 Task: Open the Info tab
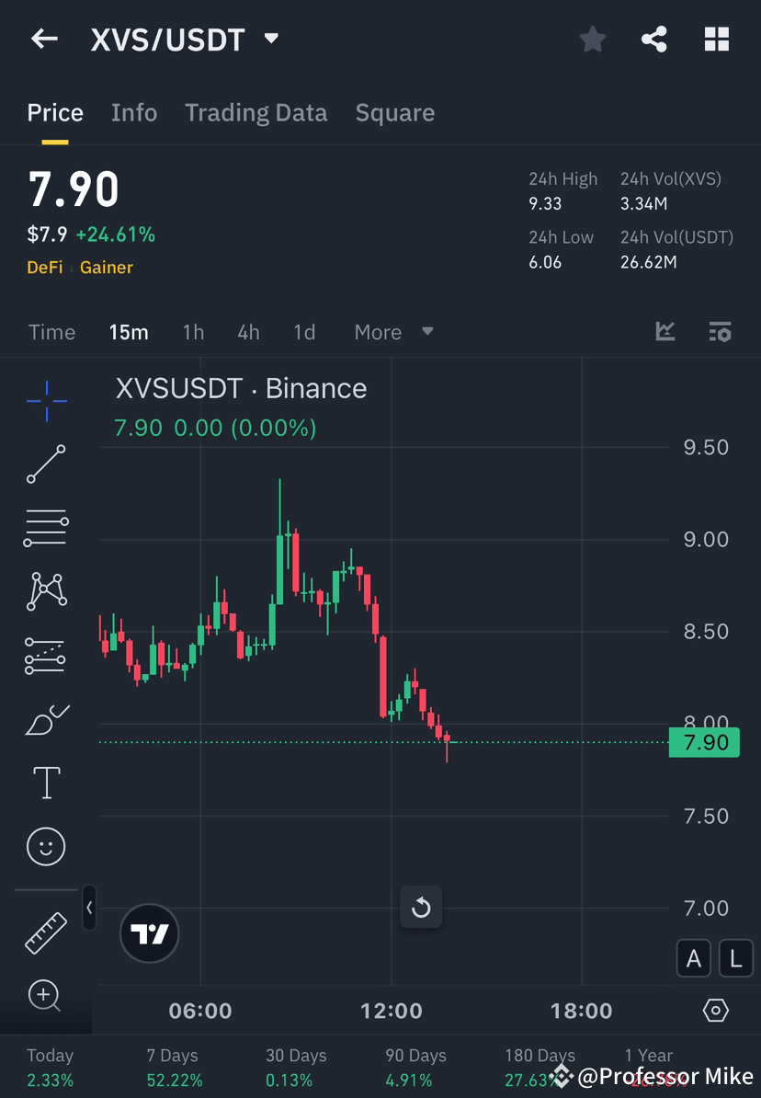click(134, 112)
